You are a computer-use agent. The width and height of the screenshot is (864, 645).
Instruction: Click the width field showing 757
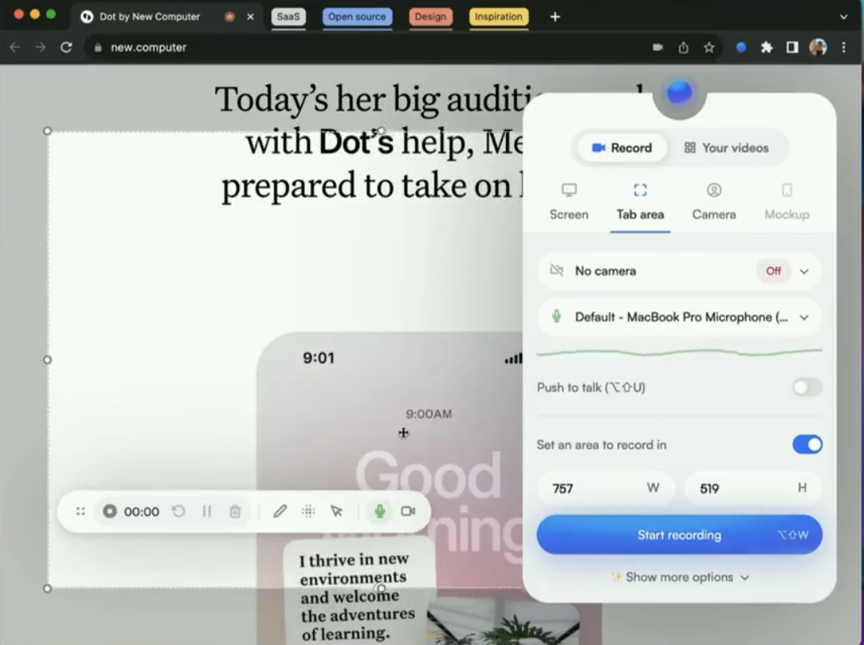605,488
